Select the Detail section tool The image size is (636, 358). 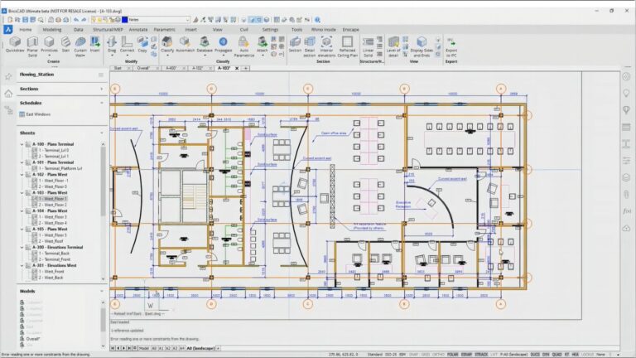point(310,46)
